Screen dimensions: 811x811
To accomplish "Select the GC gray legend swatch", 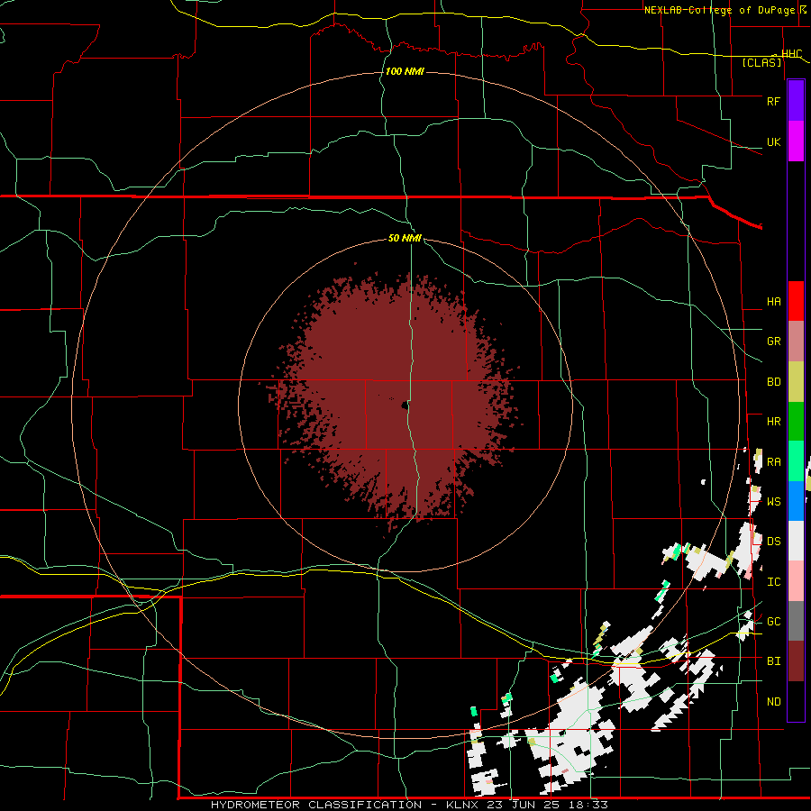I will click(796, 621).
